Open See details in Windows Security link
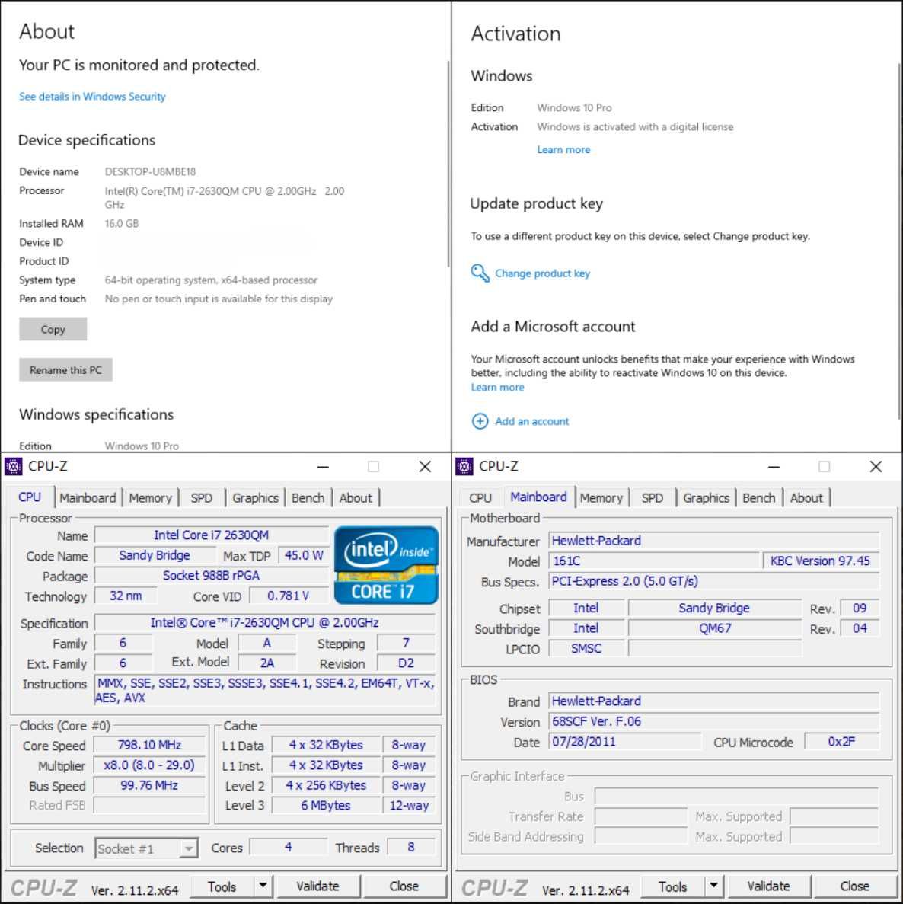 click(92, 96)
